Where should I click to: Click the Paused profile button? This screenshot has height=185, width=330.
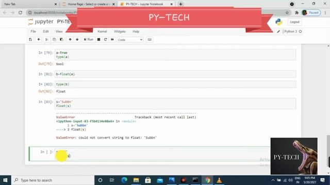tap(311, 12)
